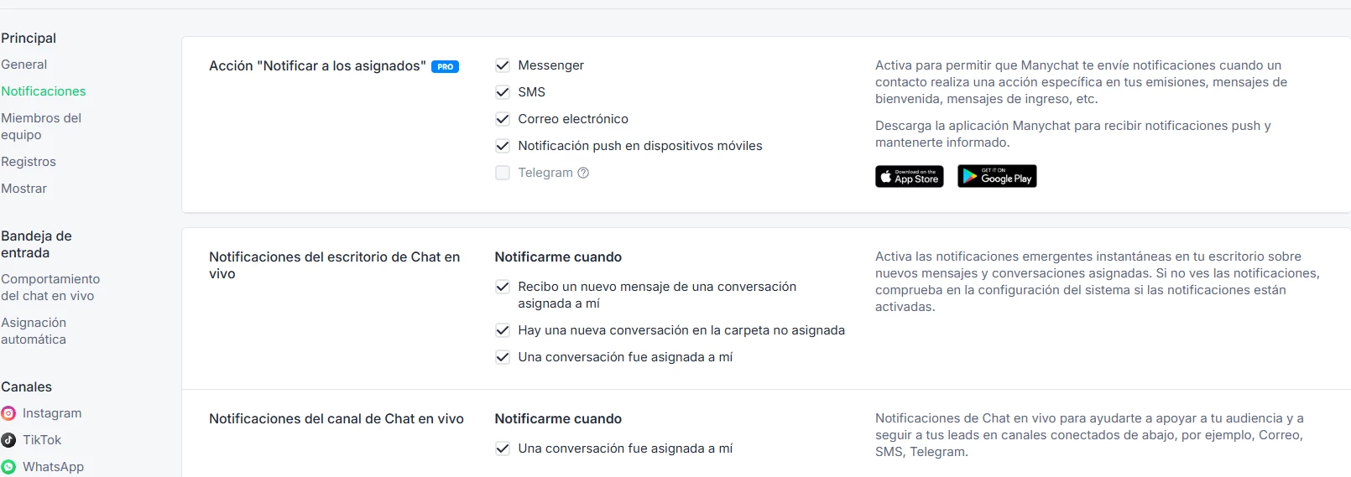Go to Miembros del equipo settings
Screen dimensions: 1351x477
(x=41, y=127)
